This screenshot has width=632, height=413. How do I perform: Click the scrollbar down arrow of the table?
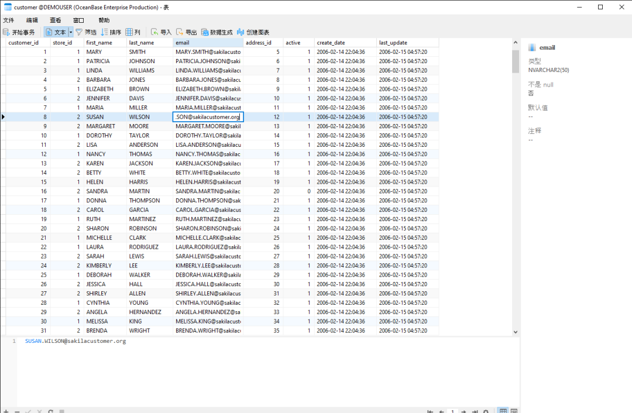(x=516, y=332)
